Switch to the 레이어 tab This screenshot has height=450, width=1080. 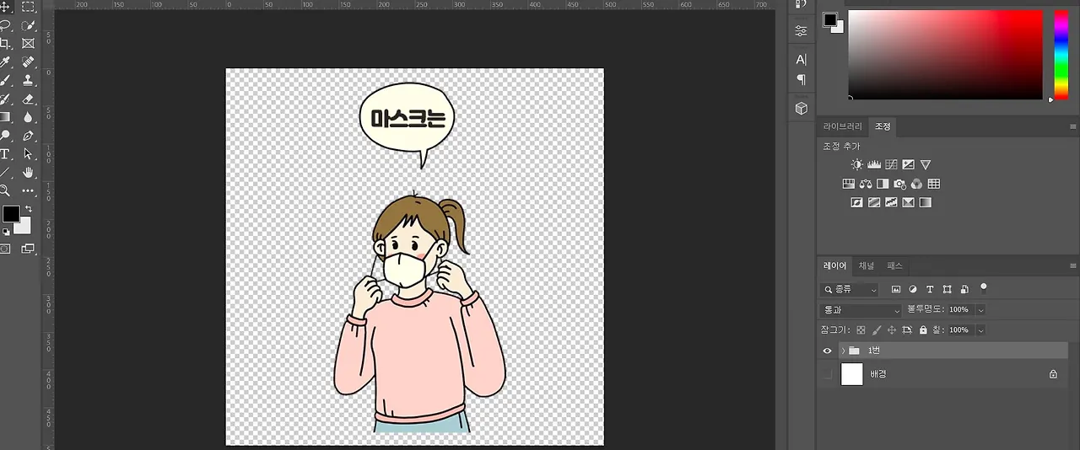point(834,266)
